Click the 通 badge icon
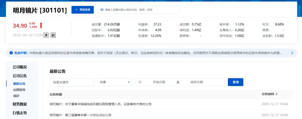This screenshot has height=119, width=302. point(46,35)
